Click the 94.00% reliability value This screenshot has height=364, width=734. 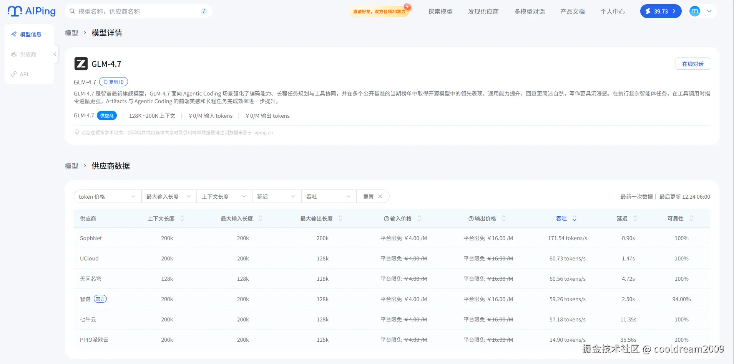pyautogui.click(x=681, y=299)
